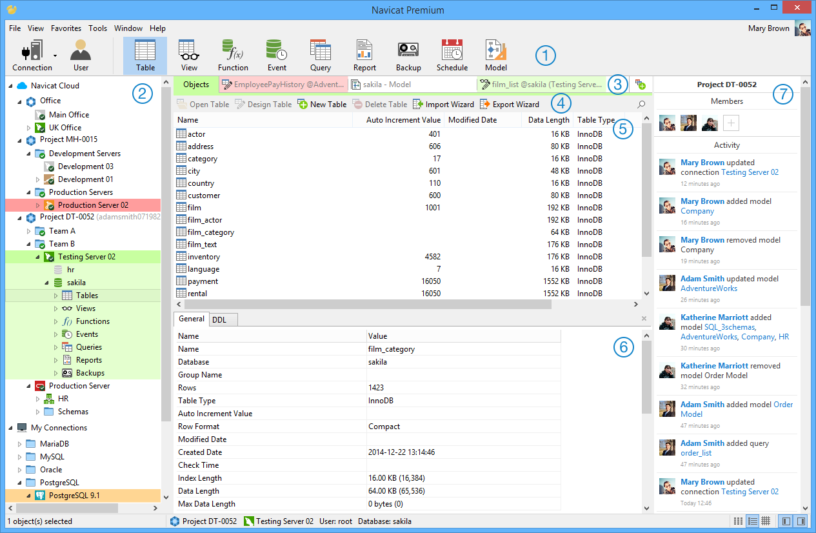This screenshot has width=816, height=533.
Task: Expand the Views node under sakila
Action: 55,308
